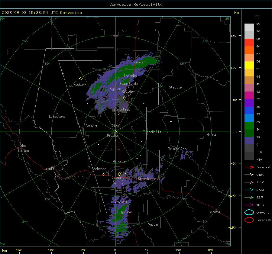Click the Airdrie city label
The width and height of the screenshot is (272, 254).
119,161
